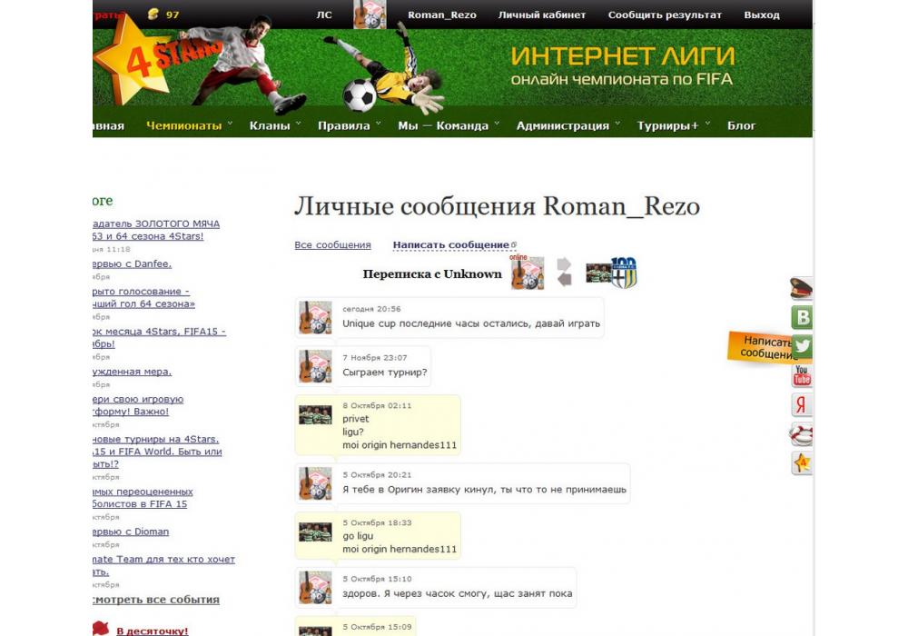Open the Блог menu item
The image size is (908, 636).
(x=741, y=125)
